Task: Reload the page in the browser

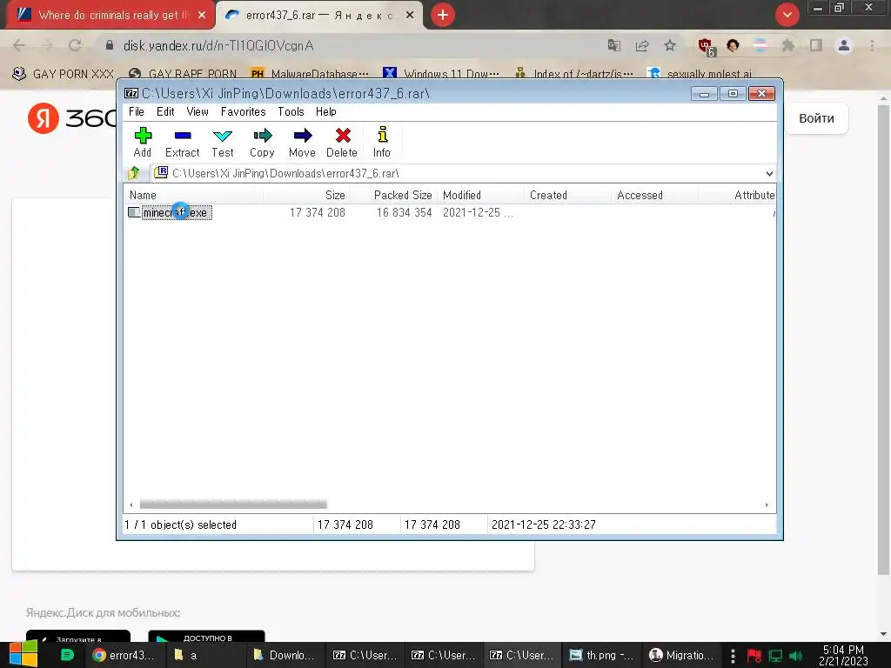Action: point(75,45)
